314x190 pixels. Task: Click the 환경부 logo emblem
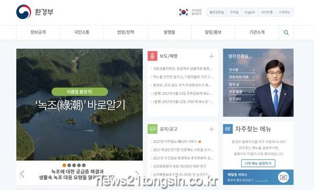(x=24, y=12)
